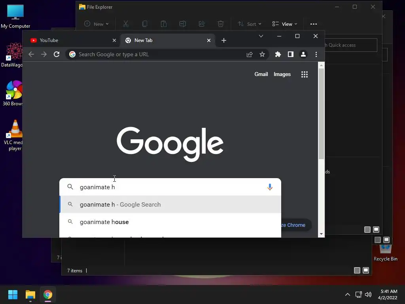Open Google apps grid
This screenshot has height=304, width=405.
(305, 74)
